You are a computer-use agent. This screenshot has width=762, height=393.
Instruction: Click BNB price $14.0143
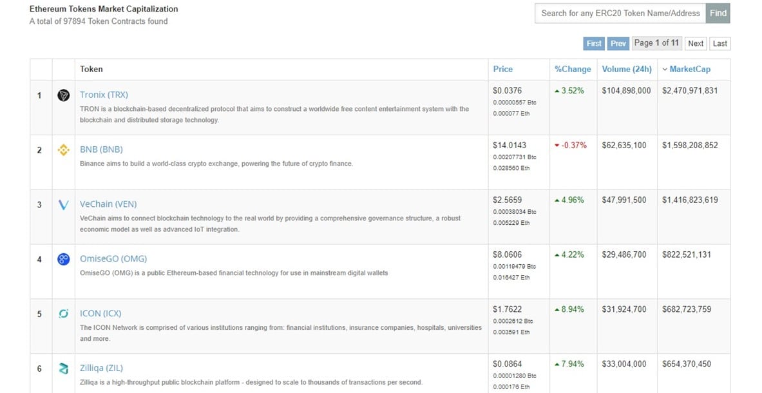[510, 145]
